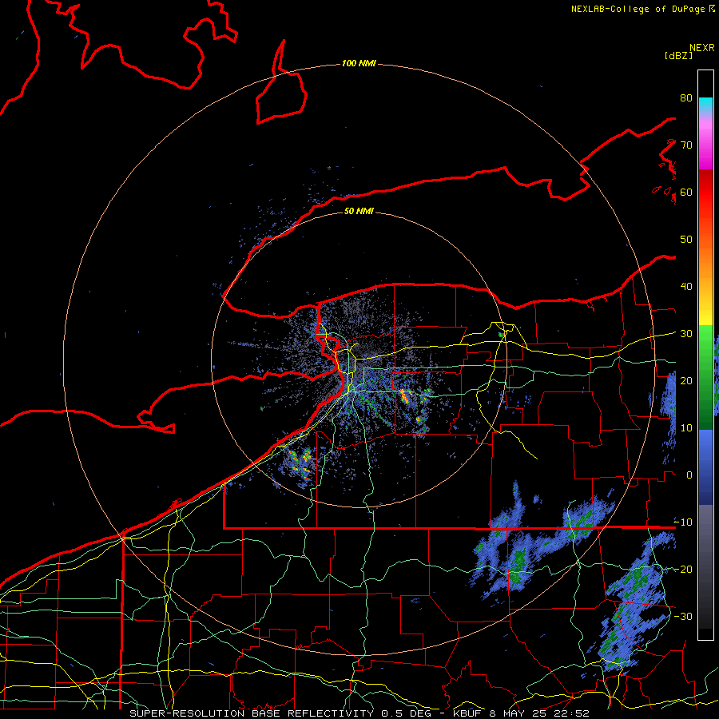Click the 10 value on dBZ scale

[686, 428]
